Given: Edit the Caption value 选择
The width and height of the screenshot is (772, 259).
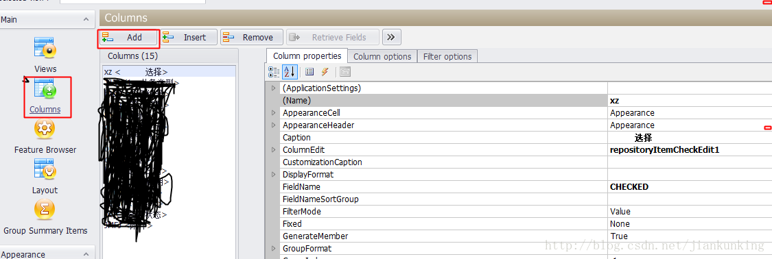Looking at the screenshot, I should point(690,138).
